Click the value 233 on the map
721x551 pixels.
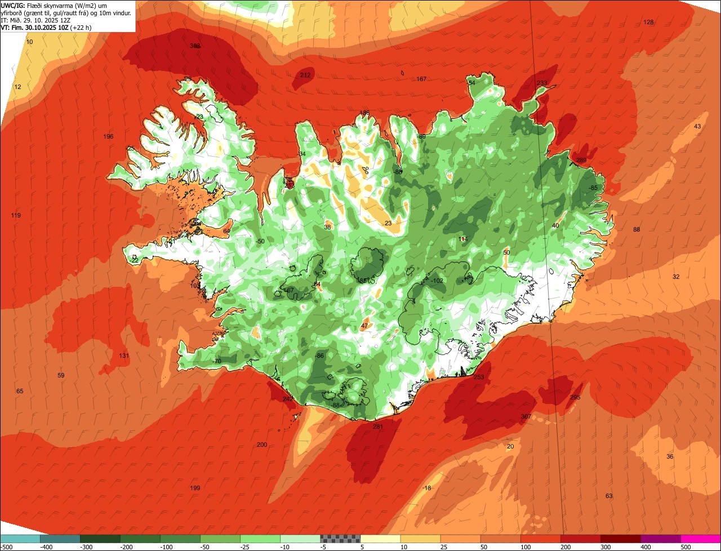tap(541, 83)
